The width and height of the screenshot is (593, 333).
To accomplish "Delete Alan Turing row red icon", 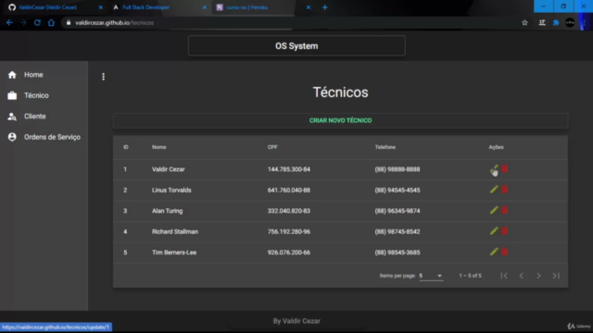I will [x=505, y=210].
